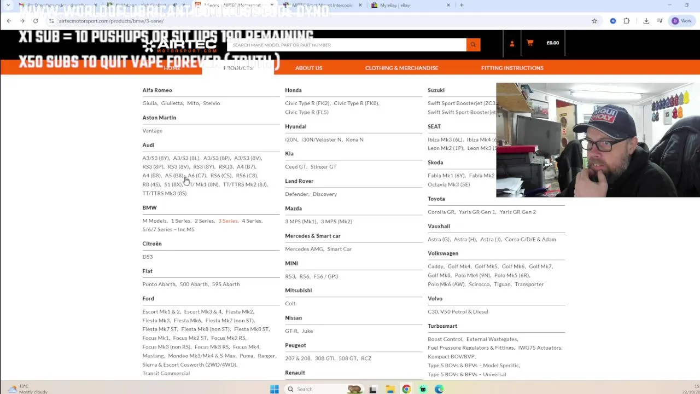Image resolution: width=700 pixels, height=394 pixels.
Task: Open the HOME navigation item
Action: pyautogui.click(x=172, y=68)
